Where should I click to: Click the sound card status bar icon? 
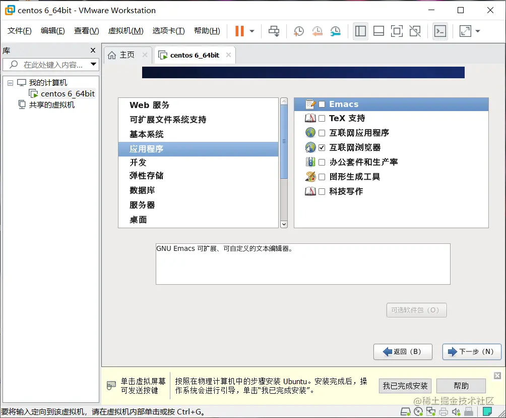click(456, 411)
